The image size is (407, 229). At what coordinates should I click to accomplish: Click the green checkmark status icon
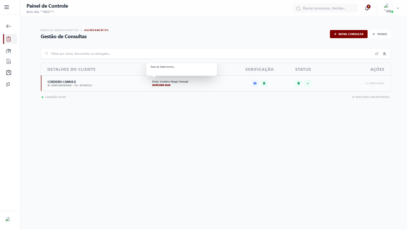pos(308,83)
